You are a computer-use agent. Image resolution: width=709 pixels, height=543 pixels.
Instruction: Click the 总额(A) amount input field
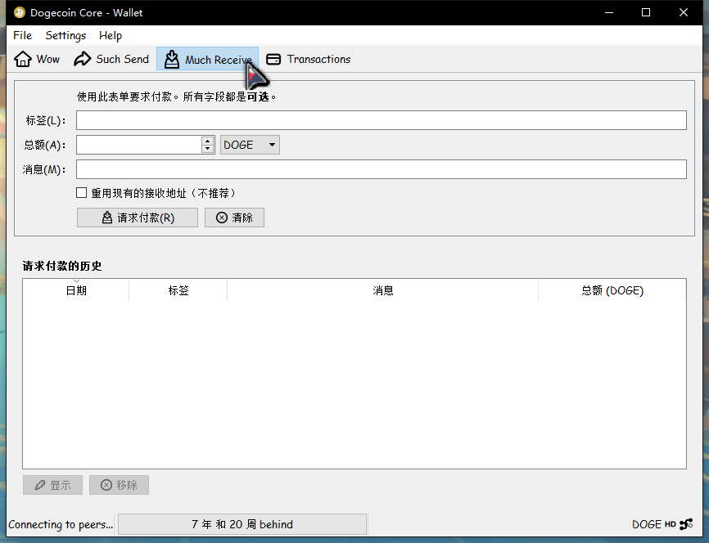[138, 145]
